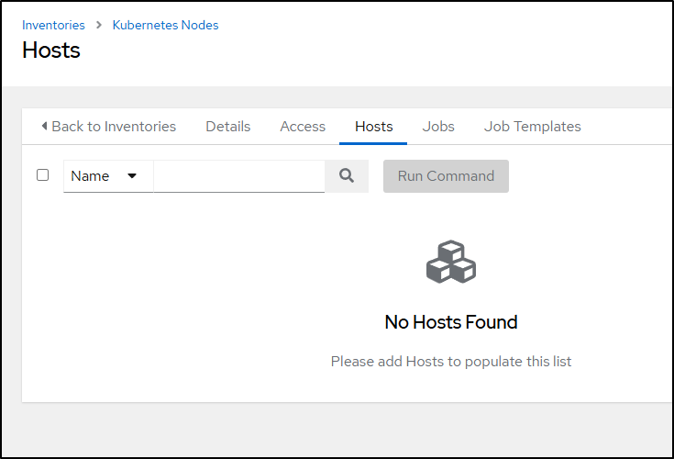Open the Job Templates tab

coord(532,127)
